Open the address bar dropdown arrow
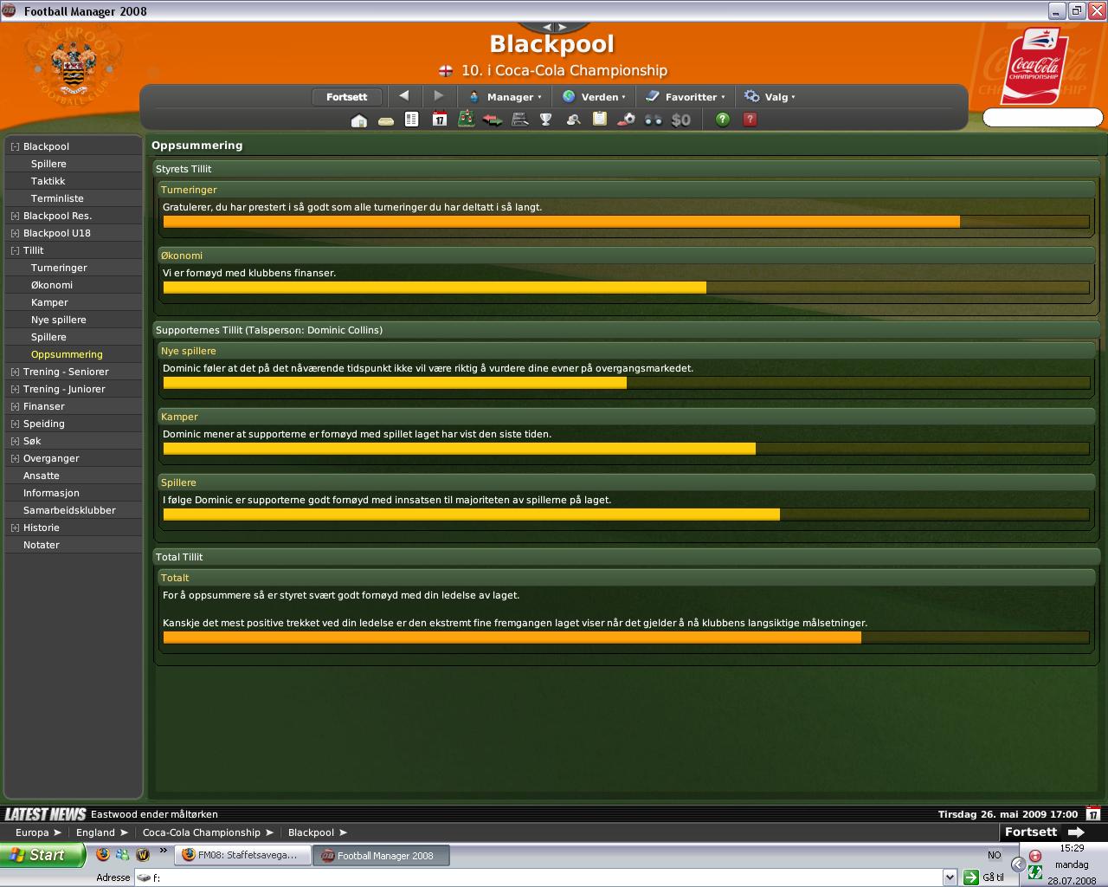This screenshot has height=887, width=1108. 950,877
